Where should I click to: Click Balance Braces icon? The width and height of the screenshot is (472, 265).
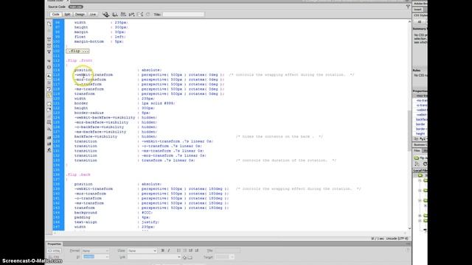coord(49,67)
